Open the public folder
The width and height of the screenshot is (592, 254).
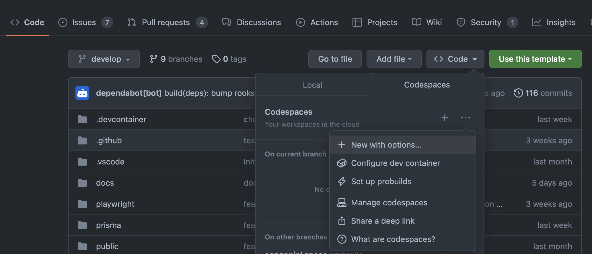pyautogui.click(x=107, y=246)
